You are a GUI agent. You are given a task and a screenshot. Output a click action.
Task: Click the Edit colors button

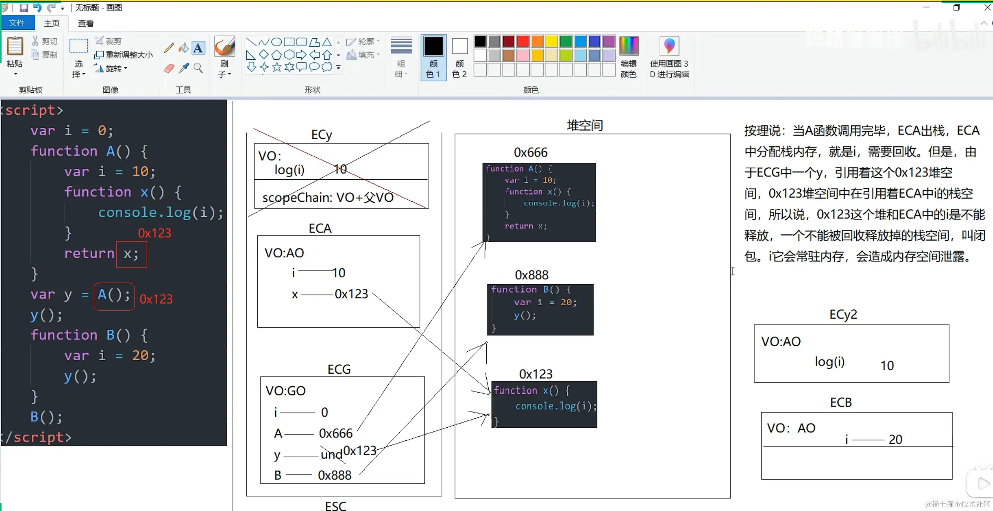pos(628,57)
